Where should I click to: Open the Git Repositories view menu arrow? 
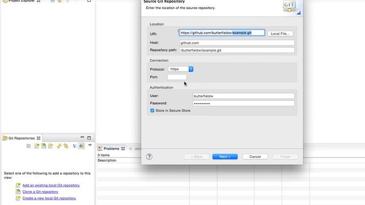pos(90,145)
